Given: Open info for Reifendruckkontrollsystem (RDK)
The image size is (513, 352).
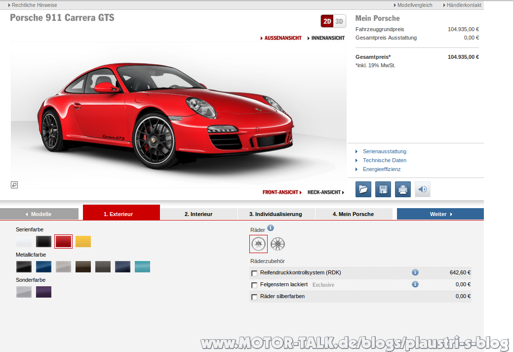Looking at the screenshot, I should (x=415, y=272).
